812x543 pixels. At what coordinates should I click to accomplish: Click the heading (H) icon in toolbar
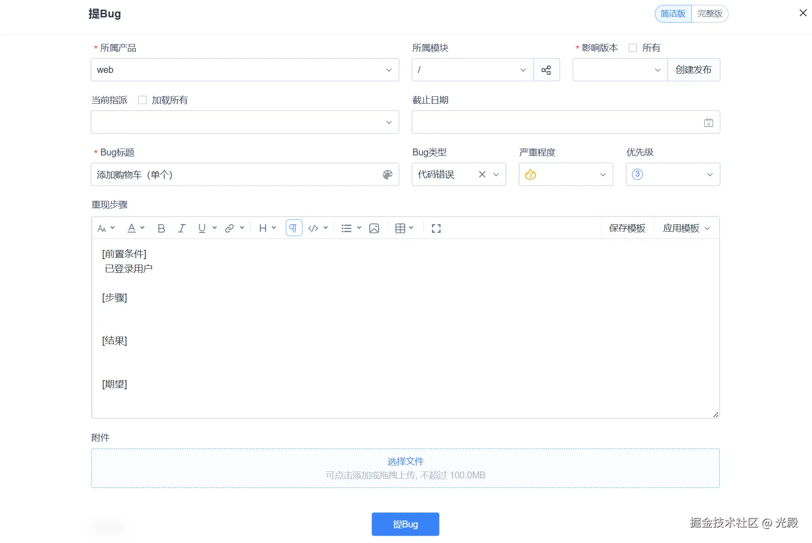coord(263,228)
